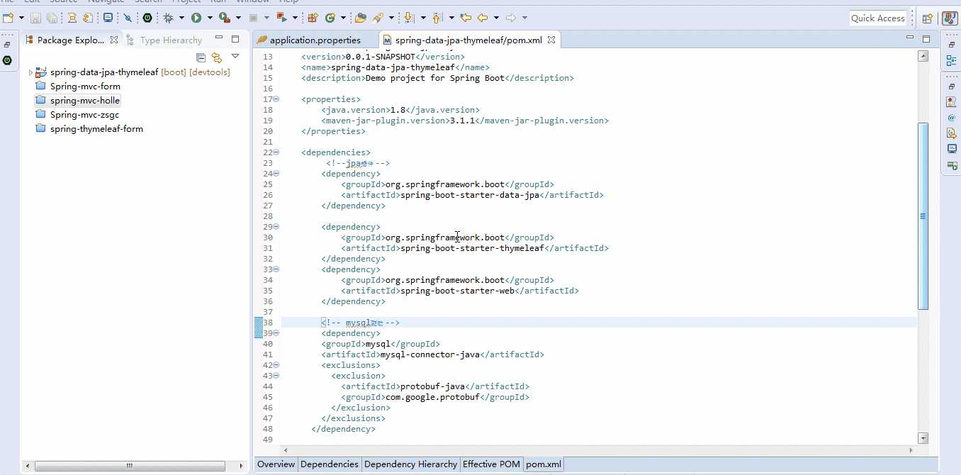
Task: Open the Dependencies tab of POM editor
Action: 330,464
